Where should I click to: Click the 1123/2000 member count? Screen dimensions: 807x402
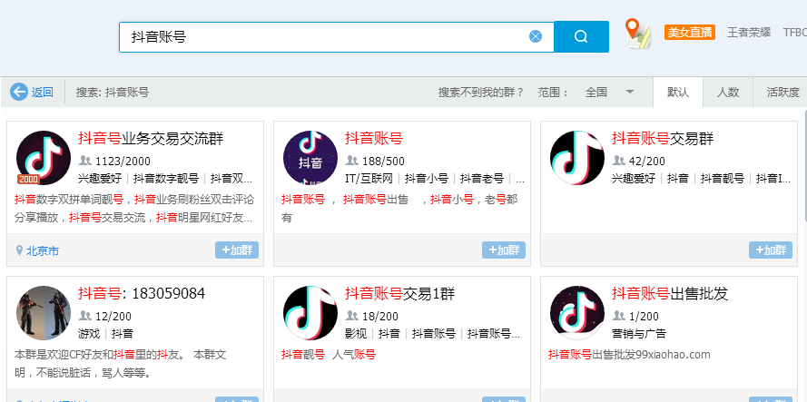(x=123, y=162)
